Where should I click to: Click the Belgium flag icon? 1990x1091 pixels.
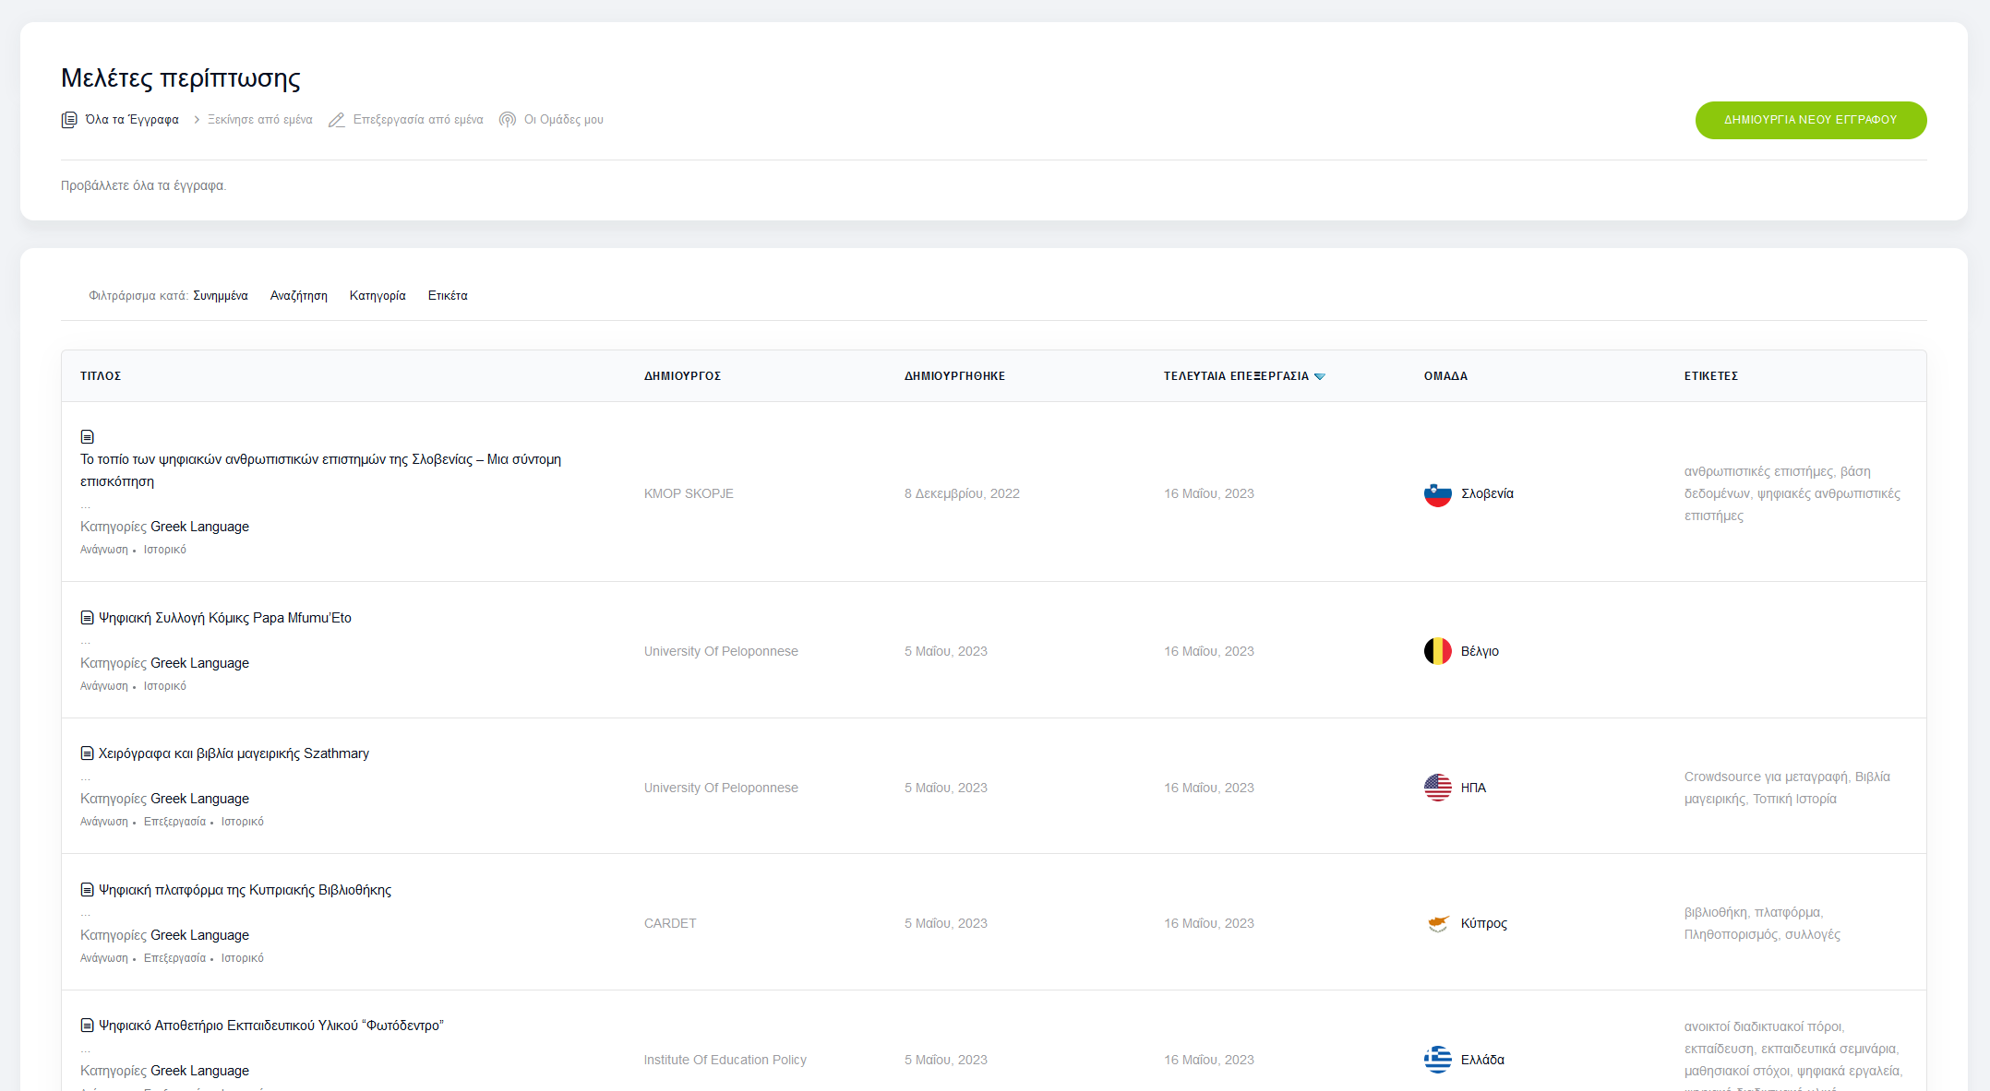tap(1437, 651)
